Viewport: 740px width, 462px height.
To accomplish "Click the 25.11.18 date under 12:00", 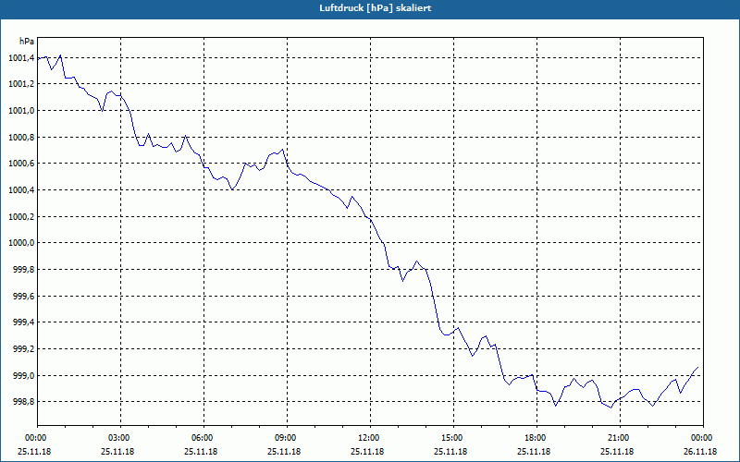I will 367,452.
